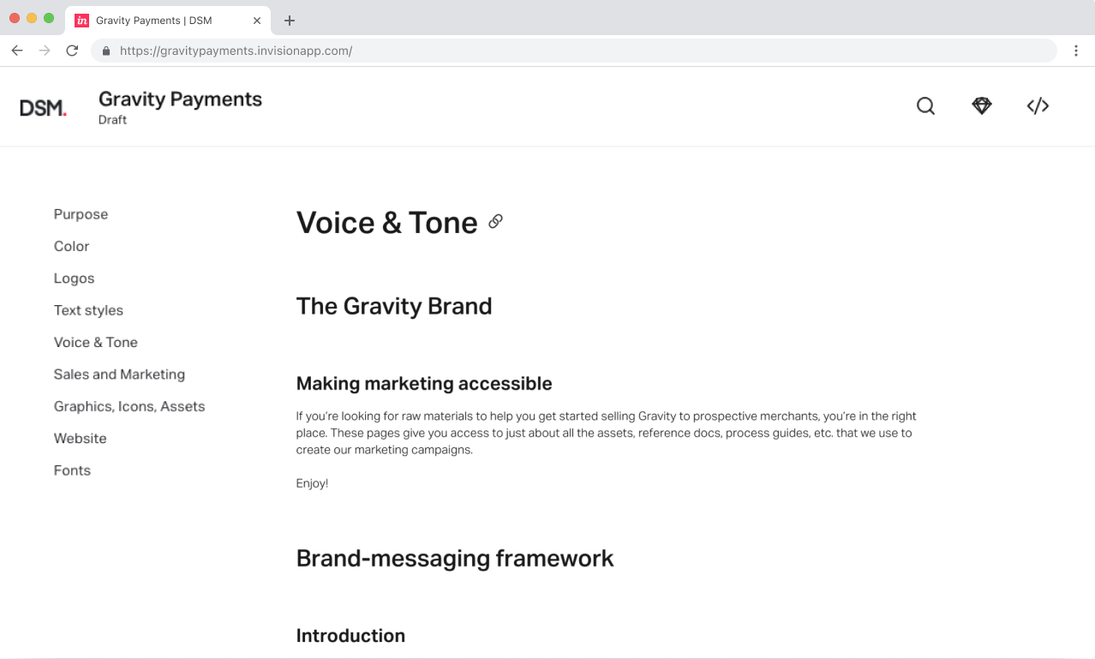Screen dimensions: 1095x659
Task: Open the Purpose section
Action: pyautogui.click(x=81, y=214)
